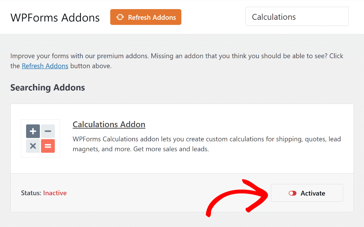Focus the addon search field containing "Calculations"
The height and width of the screenshot is (227, 364).
coord(297,17)
